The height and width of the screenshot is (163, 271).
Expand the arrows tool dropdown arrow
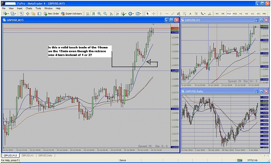point(205,14)
